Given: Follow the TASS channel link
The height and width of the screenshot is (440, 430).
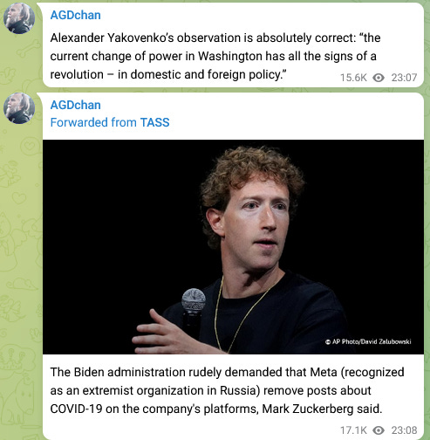Looking at the screenshot, I should pos(154,122).
